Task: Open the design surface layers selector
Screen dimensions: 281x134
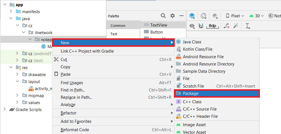Action: click(192, 16)
